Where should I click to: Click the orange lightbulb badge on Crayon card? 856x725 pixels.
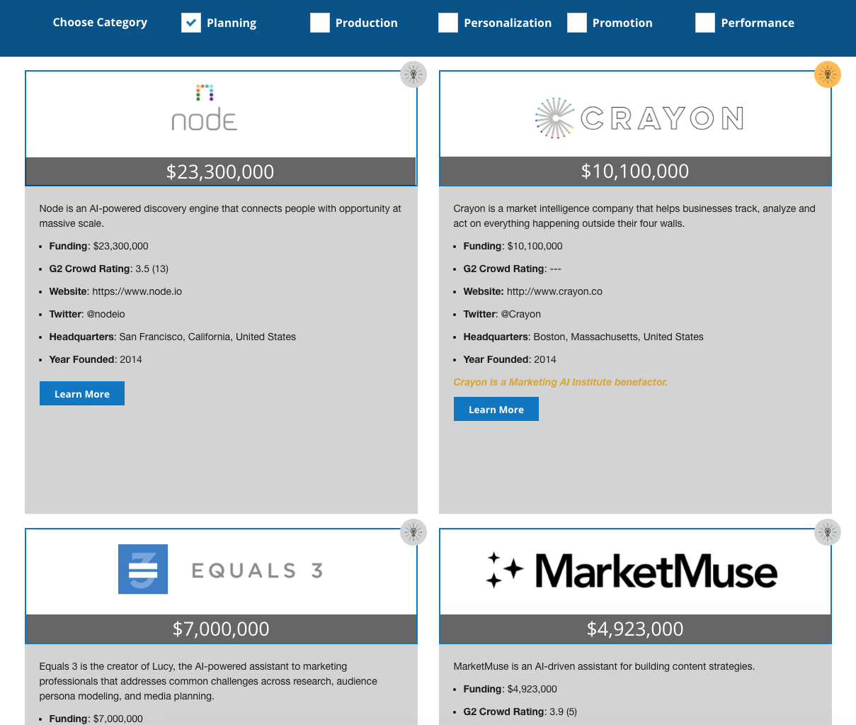point(828,74)
